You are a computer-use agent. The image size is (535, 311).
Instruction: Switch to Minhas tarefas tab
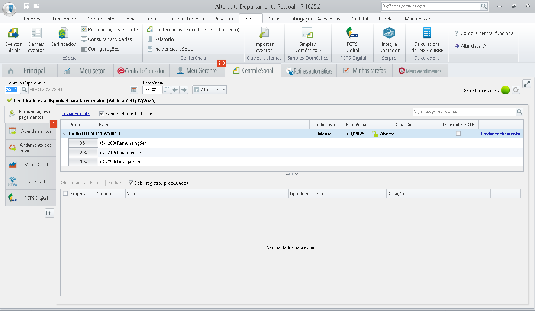pyautogui.click(x=364, y=71)
